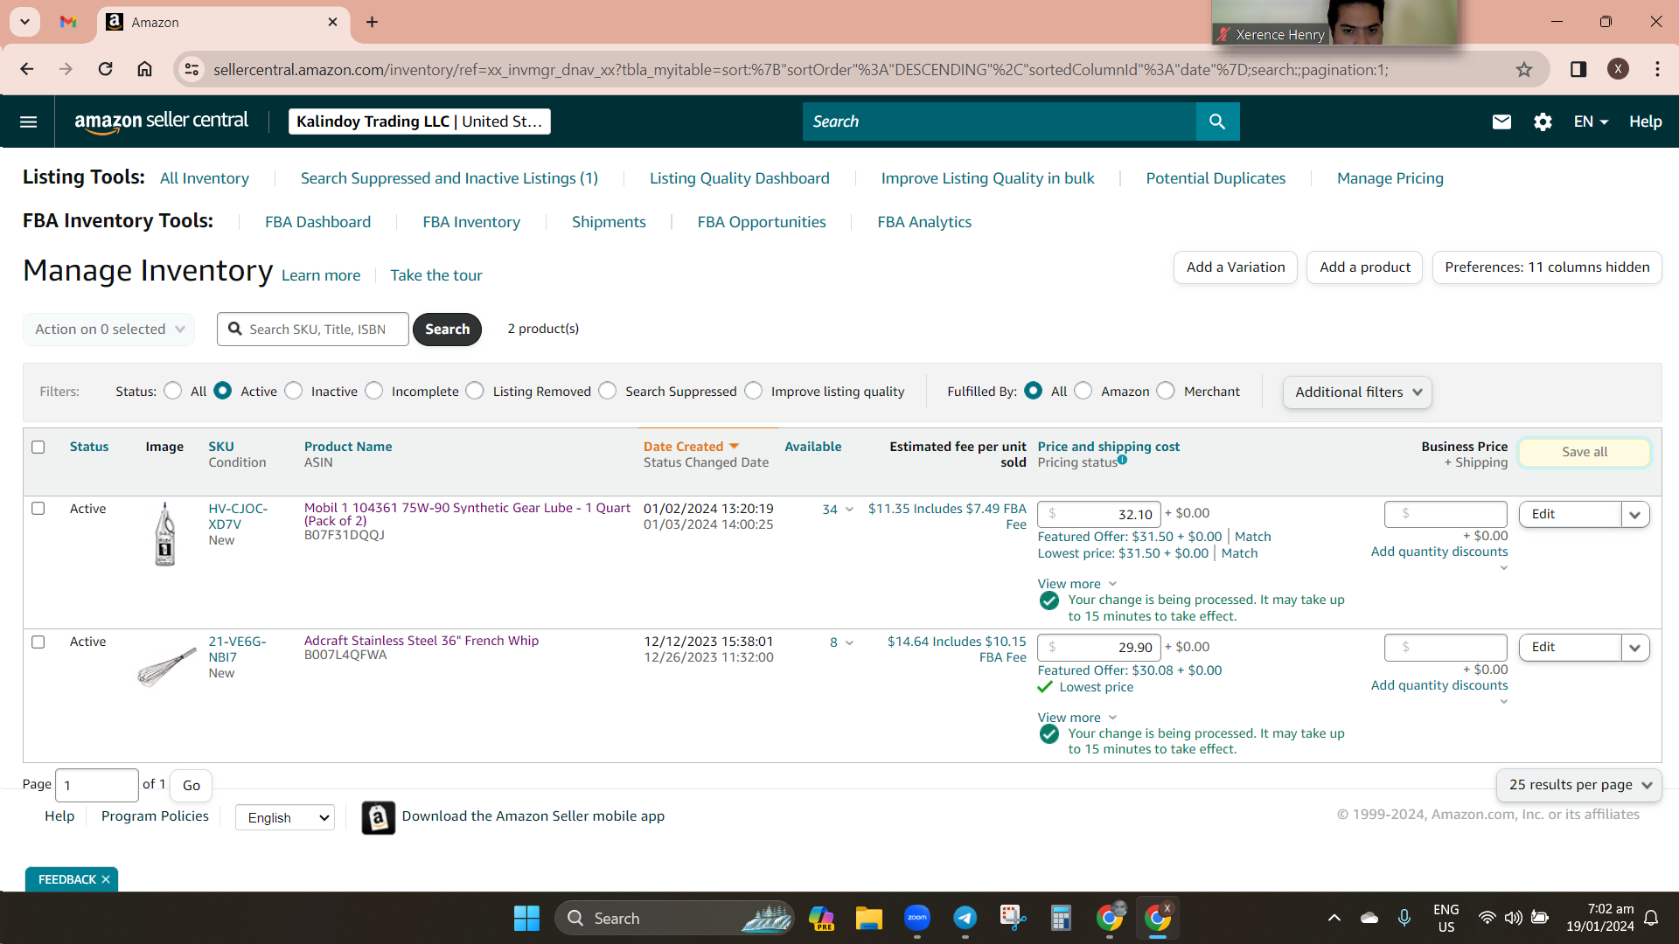Select the Listing Removed filter
Image resolution: width=1679 pixels, height=944 pixels.
point(475,391)
